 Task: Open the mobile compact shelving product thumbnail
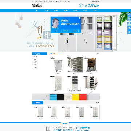91,83
